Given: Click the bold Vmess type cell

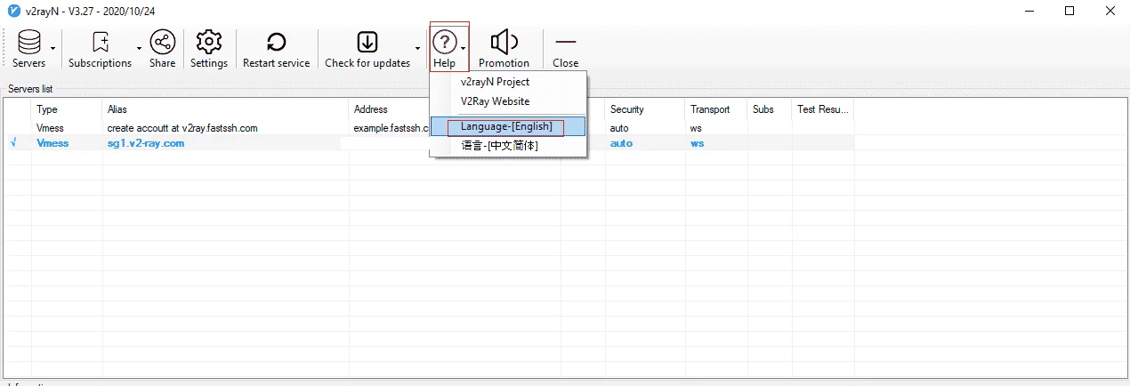Looking at the screenshot, I should pos(52,143).
